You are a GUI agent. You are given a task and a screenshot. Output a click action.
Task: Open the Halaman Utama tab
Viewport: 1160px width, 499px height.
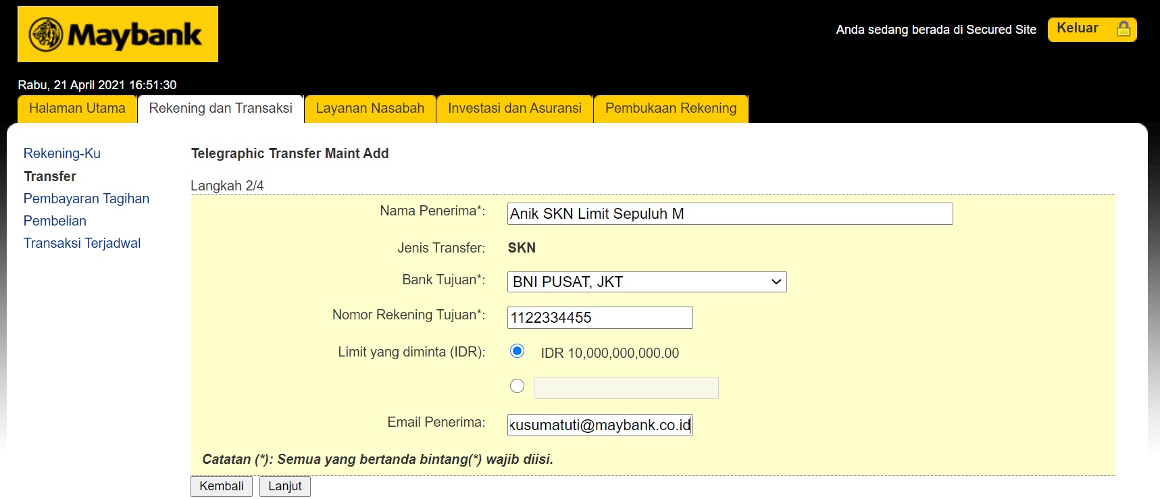77,109
